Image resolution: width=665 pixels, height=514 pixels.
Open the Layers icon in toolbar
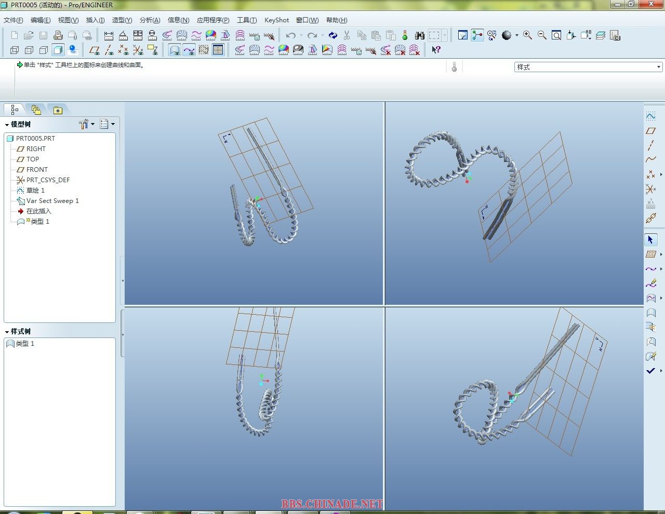click(601, 35)
